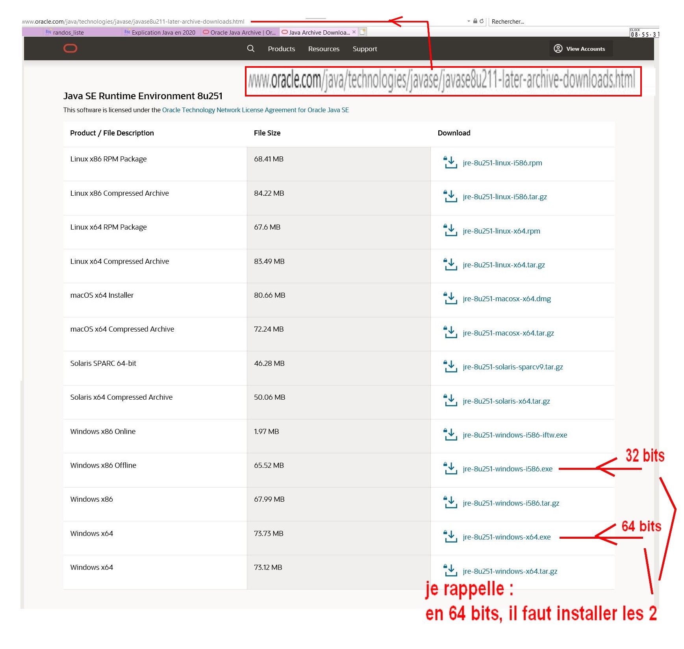Download the 32-bit jre-8u251-windows-i586.exe link

click(x=508, y=469)
